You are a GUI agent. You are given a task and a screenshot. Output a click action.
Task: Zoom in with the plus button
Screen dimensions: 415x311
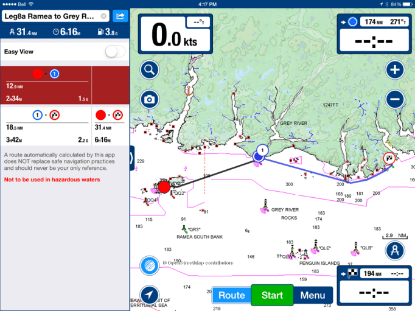(x=395, y=69)
